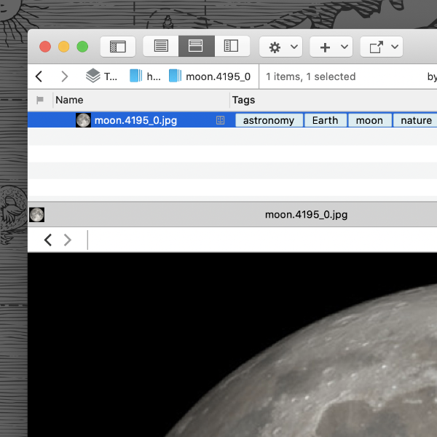Switch to list view layout
The image size is (437, 437).
pos(161,47)
